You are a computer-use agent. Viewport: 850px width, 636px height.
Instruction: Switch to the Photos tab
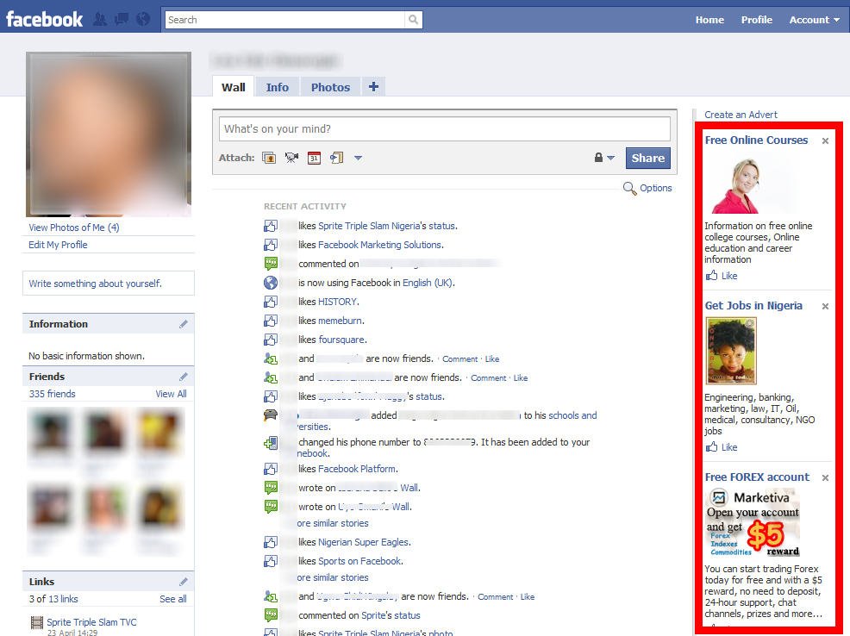tap(330, 86)
